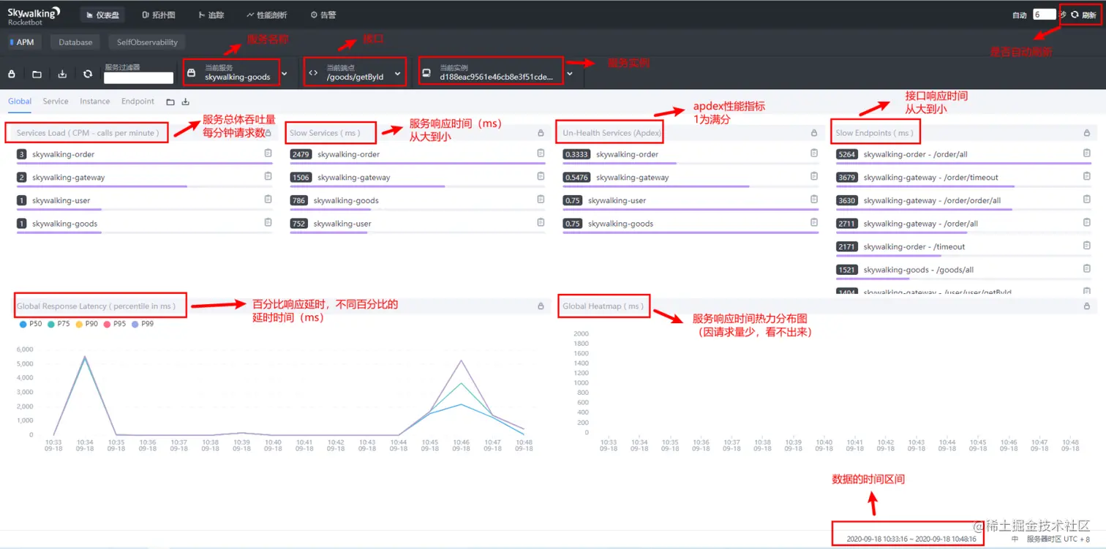Image resolution: width=1106 pixels, height=549 pixels.
Task: Copy skywalking-goods - /goods/all endpoint entry
Action: [x=1087, y=269]
